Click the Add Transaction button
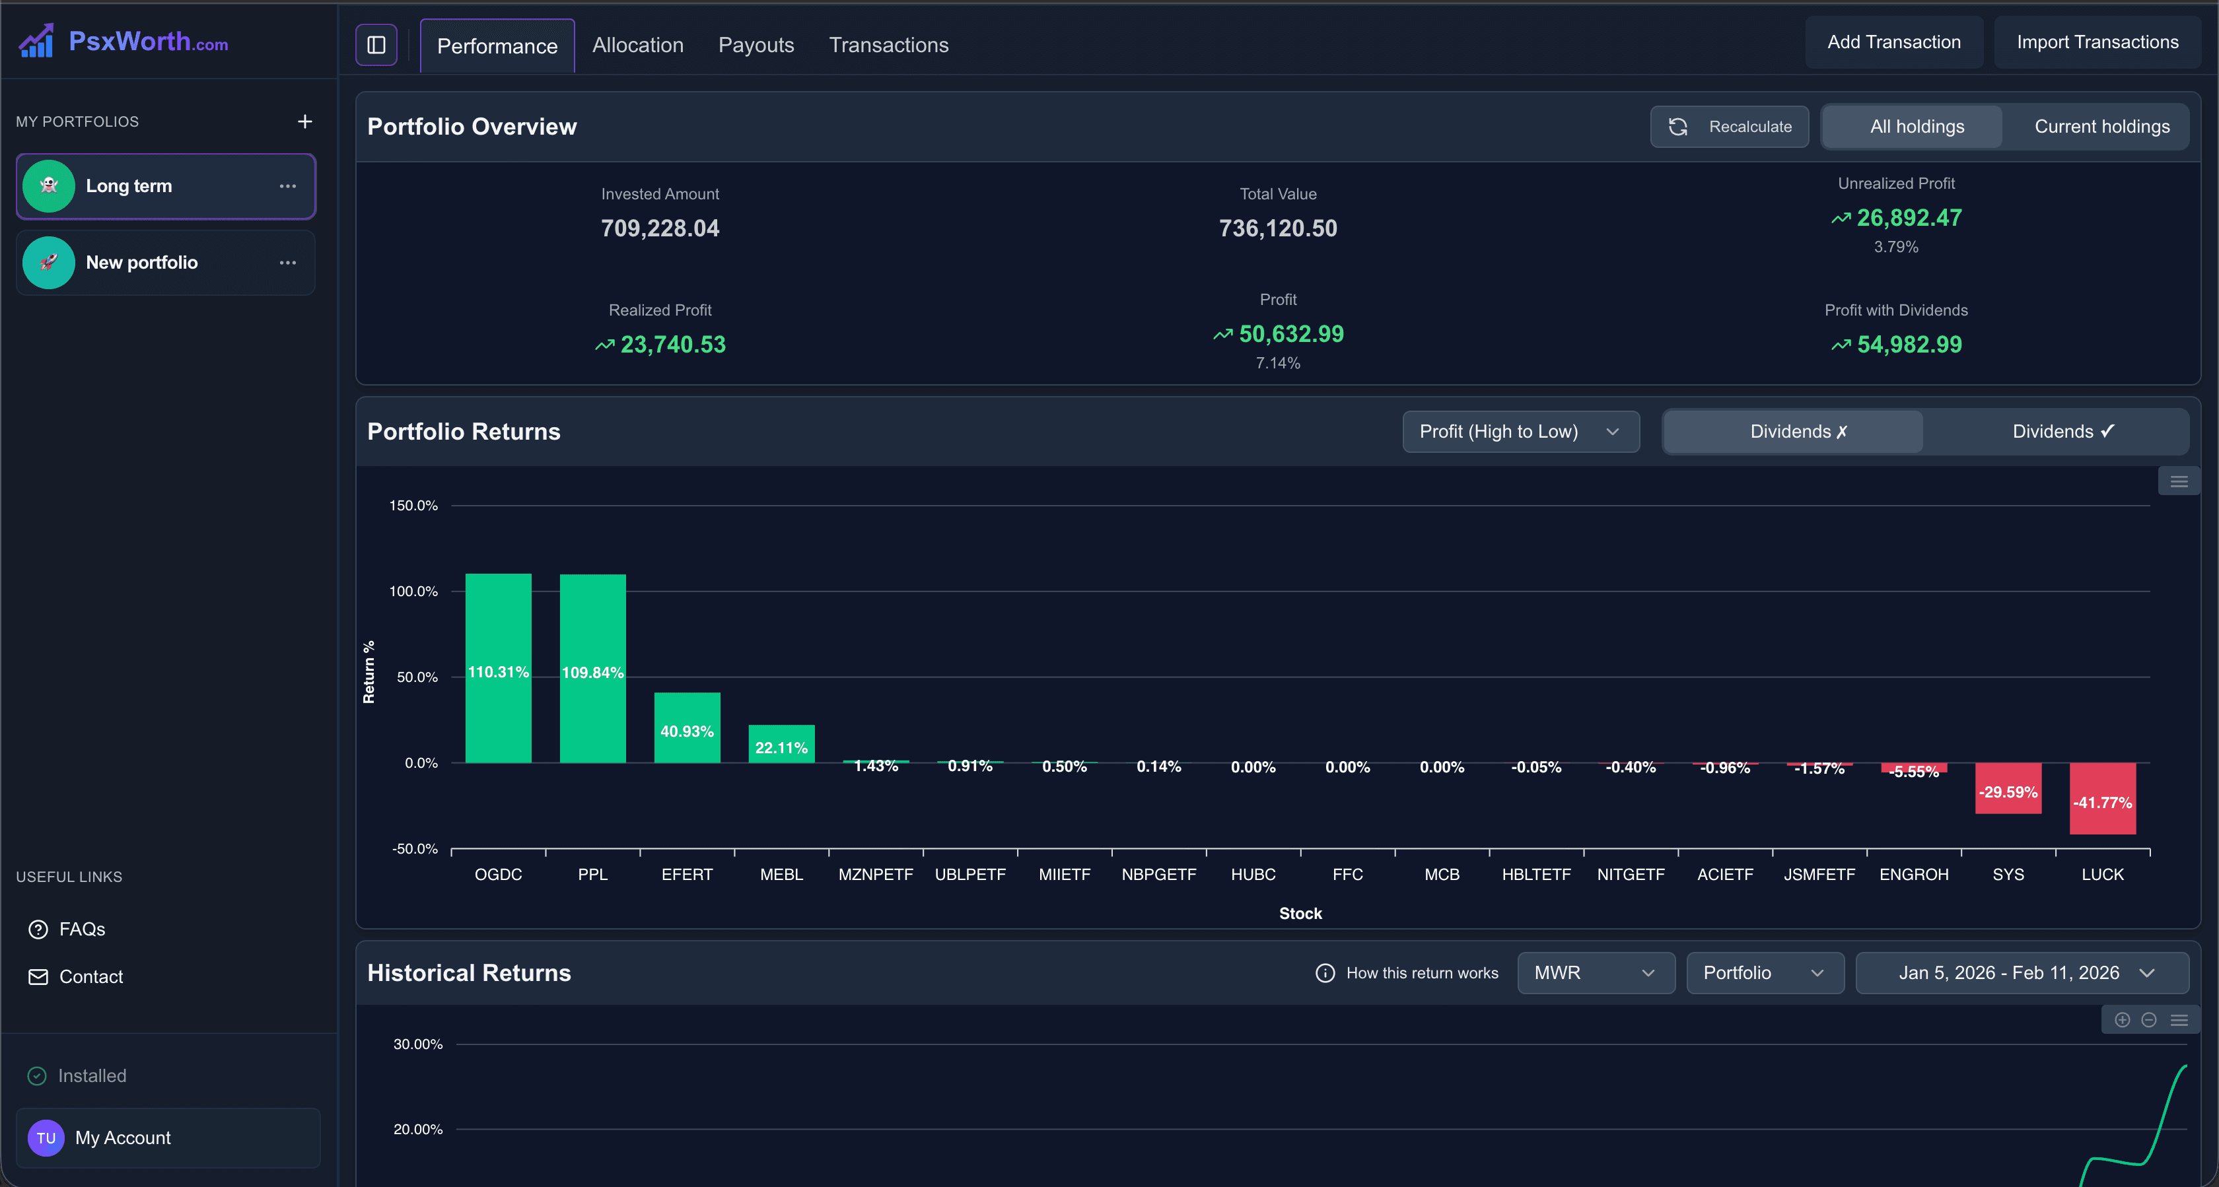Viewport: 2219px width, 1187px height. point(1894,42)
